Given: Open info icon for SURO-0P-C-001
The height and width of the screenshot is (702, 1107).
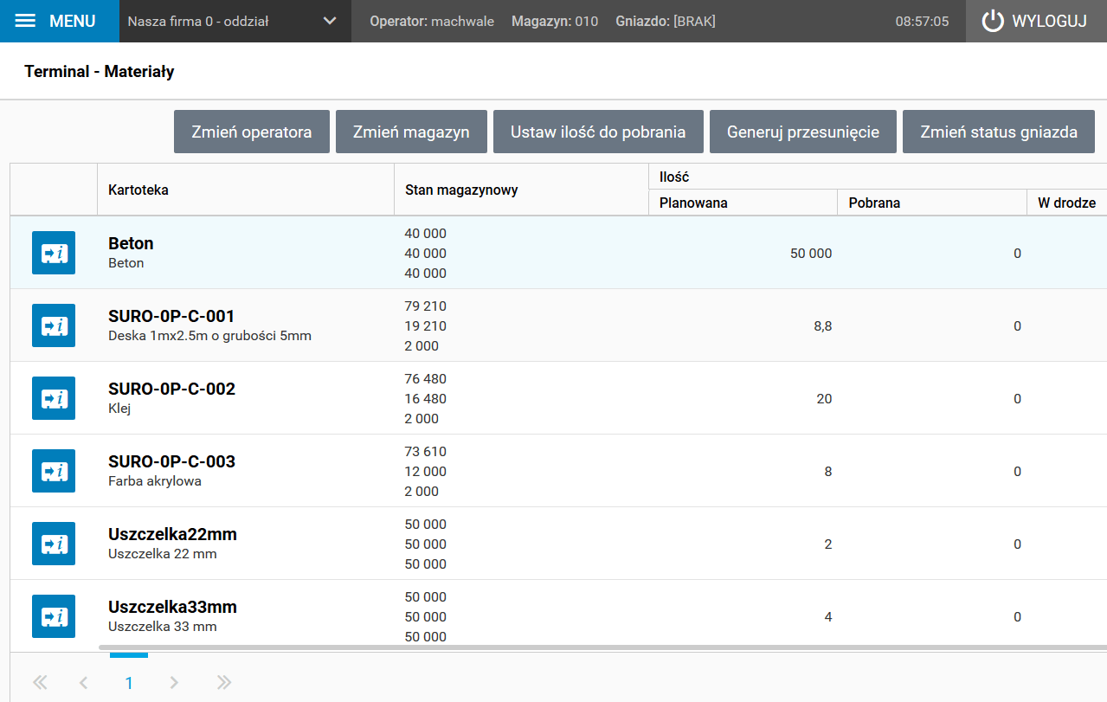Looking at the screenshot, I should [54, 325].
